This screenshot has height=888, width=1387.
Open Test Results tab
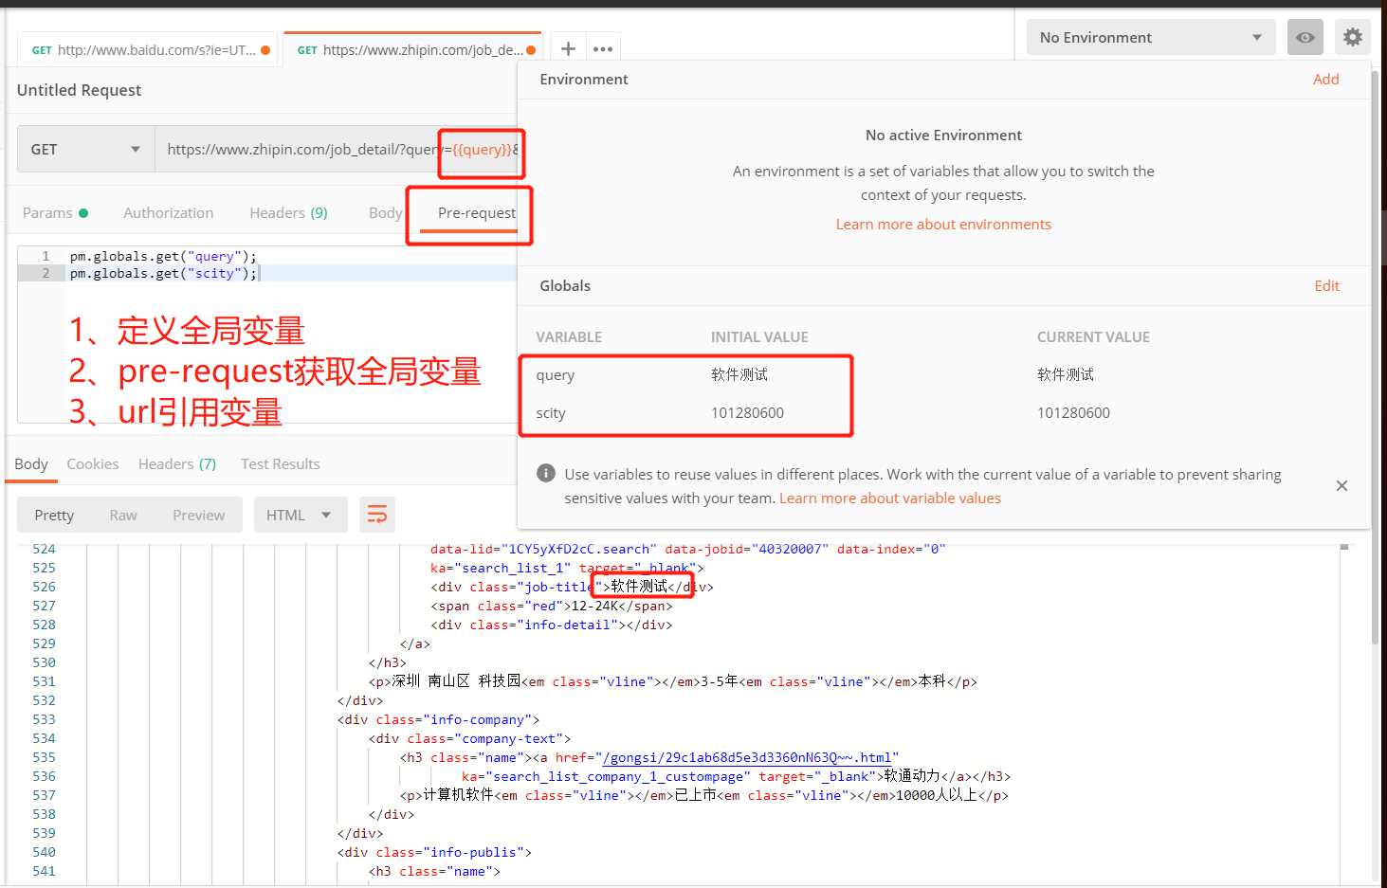click(280, 463)
